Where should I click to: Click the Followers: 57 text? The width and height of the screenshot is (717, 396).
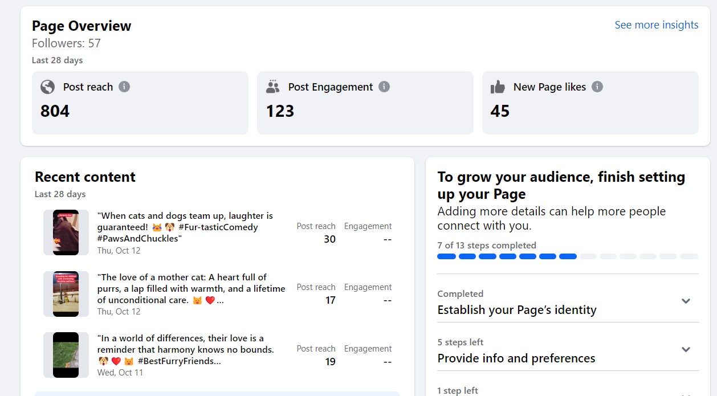(66, 43)
